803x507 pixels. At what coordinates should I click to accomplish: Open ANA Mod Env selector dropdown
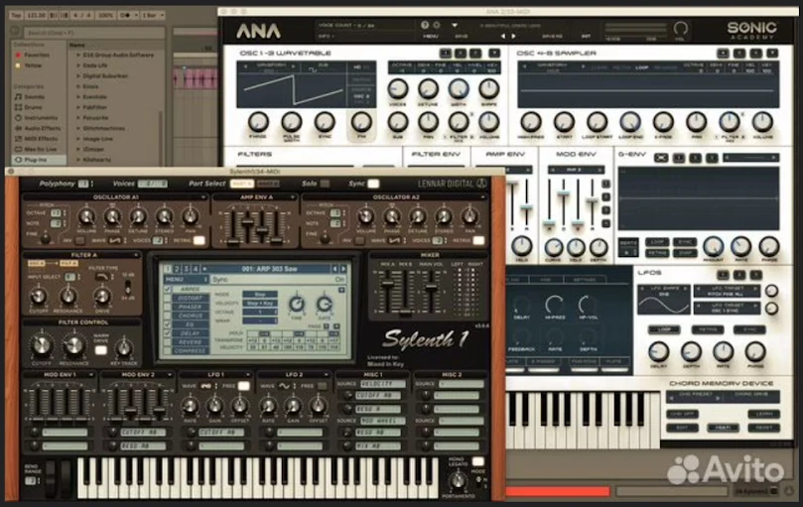click(576, 170)
